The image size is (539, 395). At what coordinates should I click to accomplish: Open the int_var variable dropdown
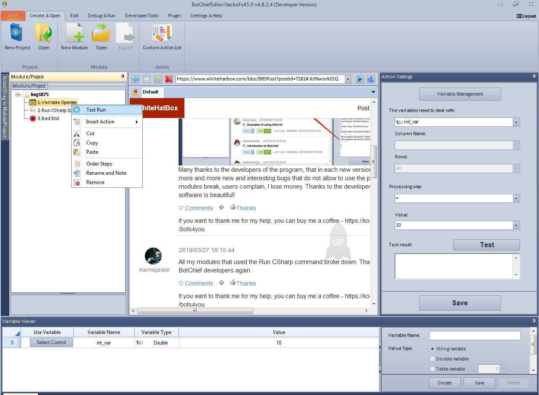[x=516, y=122]
